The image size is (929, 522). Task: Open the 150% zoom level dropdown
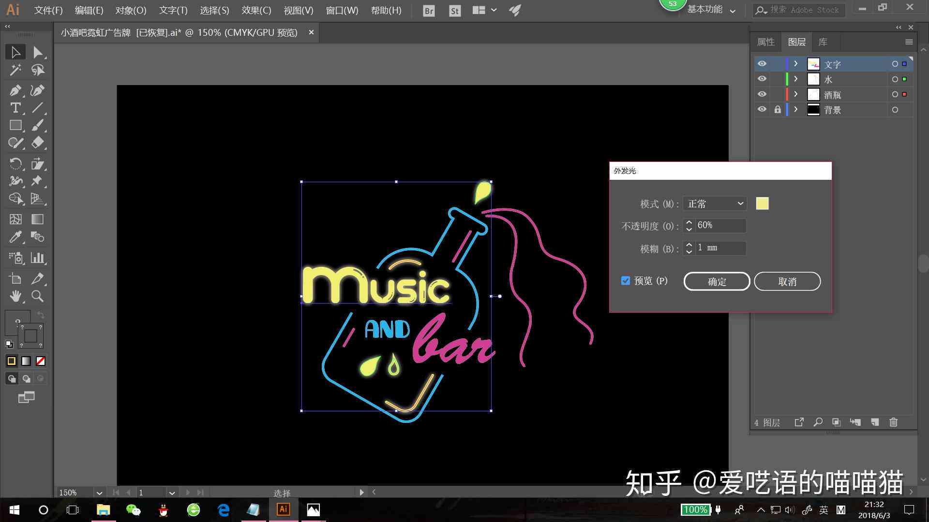point(99,493)
